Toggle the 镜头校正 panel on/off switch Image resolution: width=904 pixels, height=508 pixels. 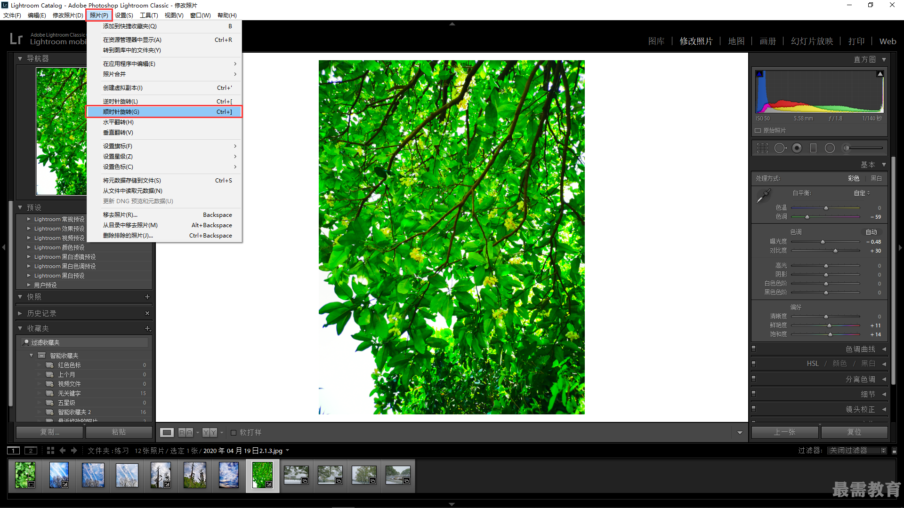click(x=754, y=409)
